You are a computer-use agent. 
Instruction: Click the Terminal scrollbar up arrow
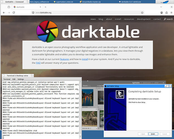coord(80,82)
